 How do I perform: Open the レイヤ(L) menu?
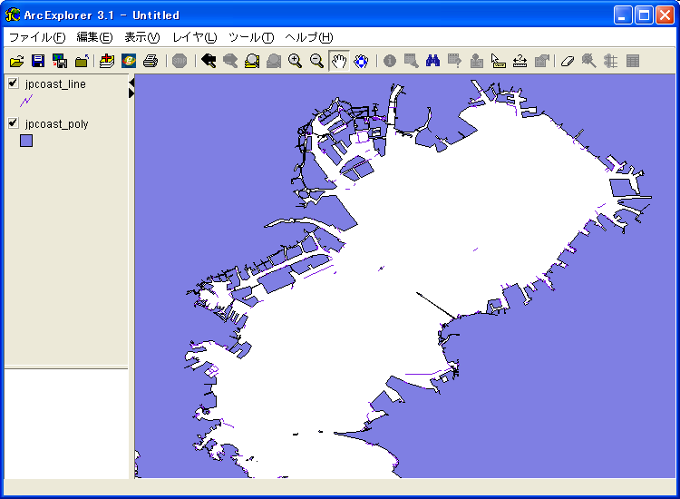pyautogui.click(x=195, y=37)
